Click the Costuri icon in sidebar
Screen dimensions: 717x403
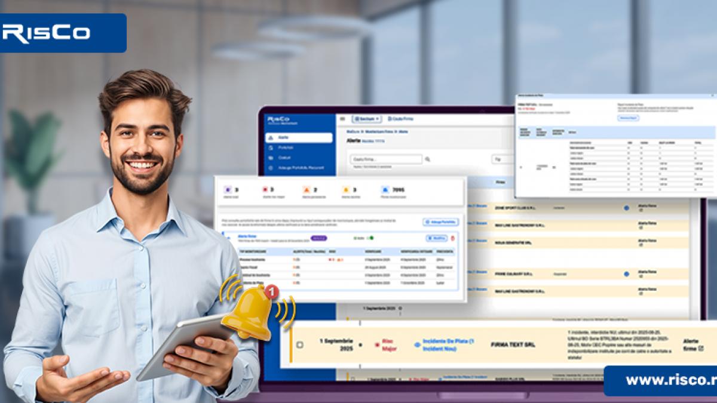coord(271,158)
